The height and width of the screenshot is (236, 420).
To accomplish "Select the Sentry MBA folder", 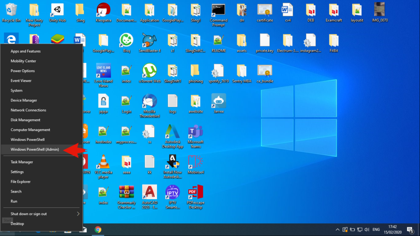I will pyautogui.click(x=242, y=73).
